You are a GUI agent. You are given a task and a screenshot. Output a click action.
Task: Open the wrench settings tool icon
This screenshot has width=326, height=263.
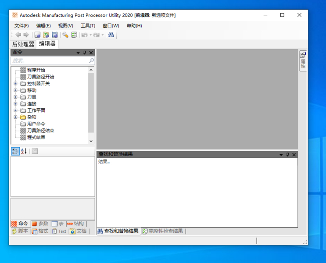coord(65,35)
